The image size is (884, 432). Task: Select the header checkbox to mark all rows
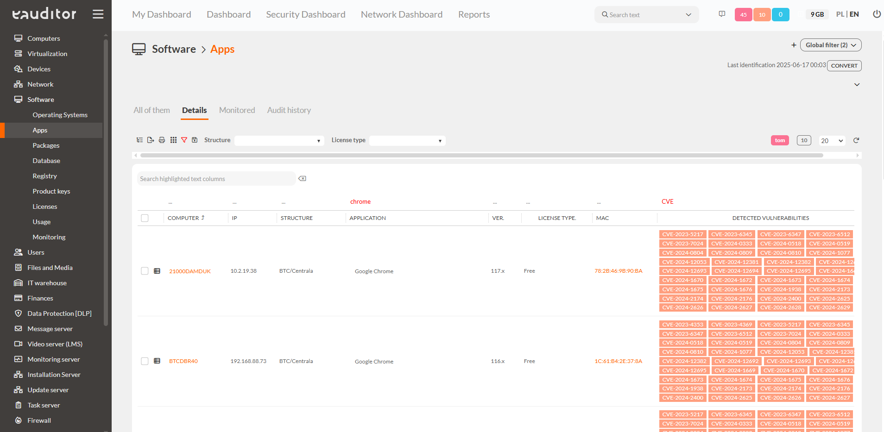point(145,218)
